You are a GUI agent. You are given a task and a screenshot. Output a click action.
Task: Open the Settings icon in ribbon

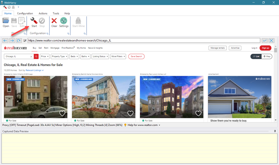pos(64,21)
